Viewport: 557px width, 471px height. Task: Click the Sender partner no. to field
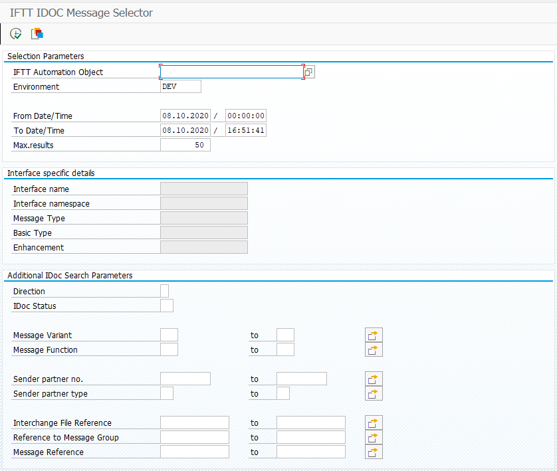tap(301, 379)
